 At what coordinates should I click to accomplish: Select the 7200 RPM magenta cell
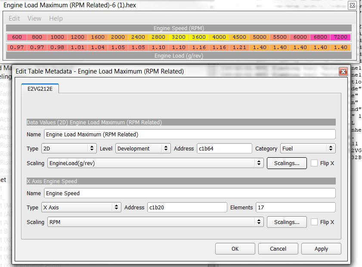coord(340,37)
